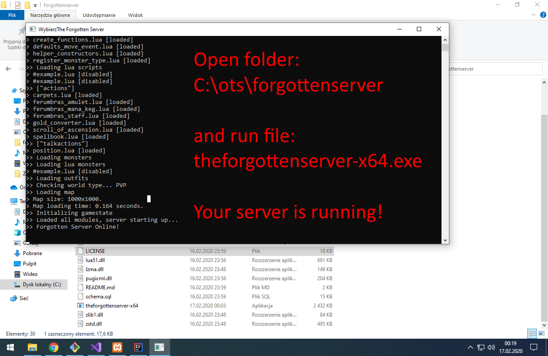Screen dimensions: 548x356
Task: Click the console app taskbar icon
Action: coord(159,347)
